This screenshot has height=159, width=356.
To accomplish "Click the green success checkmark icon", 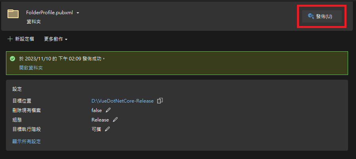I will pyautogui.click(x=13, y=58).
